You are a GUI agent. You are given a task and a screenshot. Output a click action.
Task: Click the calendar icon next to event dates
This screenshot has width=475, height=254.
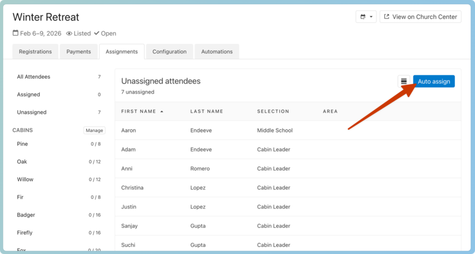[x=15, y=34]
